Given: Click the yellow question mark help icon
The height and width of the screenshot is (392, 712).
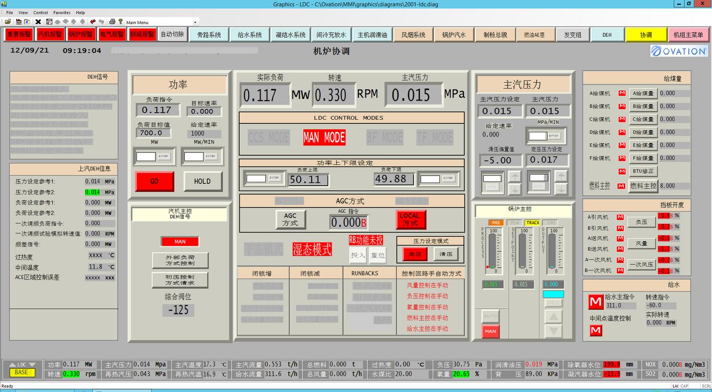Looking at the screenshot, I should click(x=120, y=22).
